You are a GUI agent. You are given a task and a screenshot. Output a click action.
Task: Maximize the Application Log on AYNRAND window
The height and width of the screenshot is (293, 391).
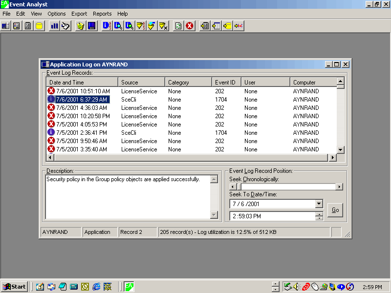pos(337,64)
